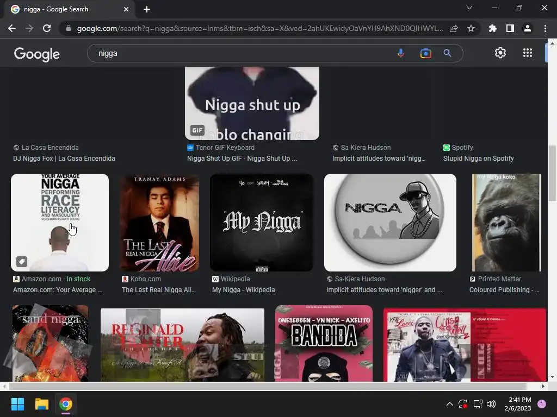Open Chrome's three-dot menu
Image resolution: width=557 pixels, height=417 pixels.
(545, 28)
